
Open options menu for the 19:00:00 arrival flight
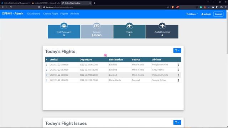[178, 75]
